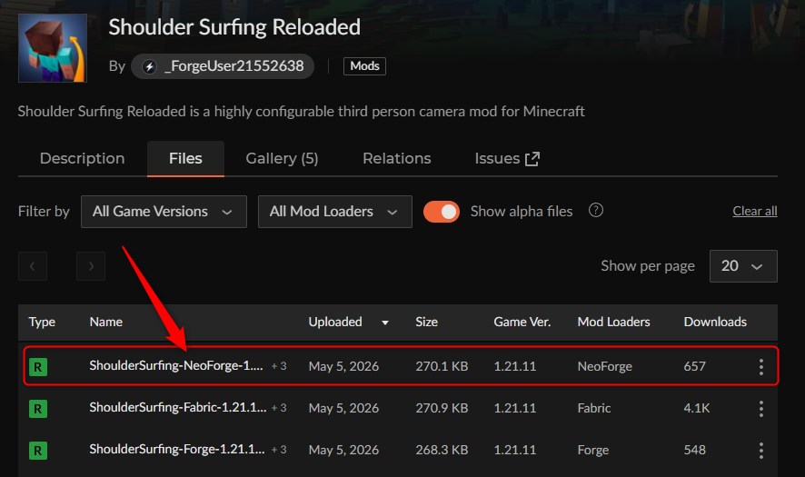Click the Mod Loaders column header

[613, 322]
